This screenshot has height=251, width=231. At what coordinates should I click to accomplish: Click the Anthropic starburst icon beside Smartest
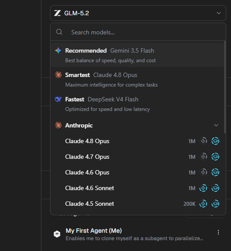point(58,75)
